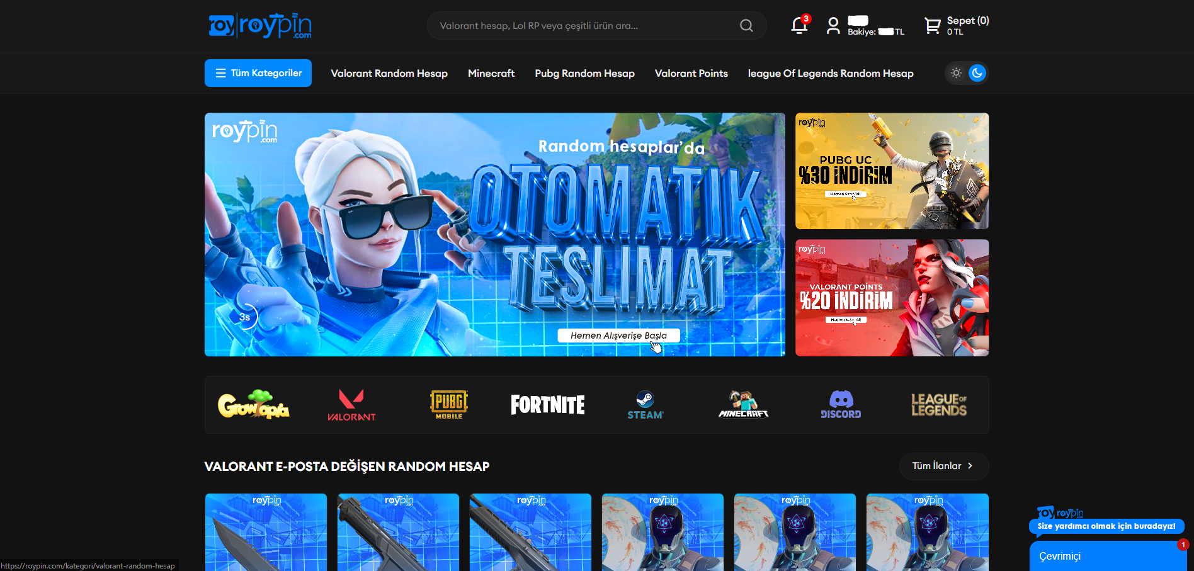This screenshot has width=1194, height=571.
Task: Click the search magnifier icon
Action: (746, 26)
